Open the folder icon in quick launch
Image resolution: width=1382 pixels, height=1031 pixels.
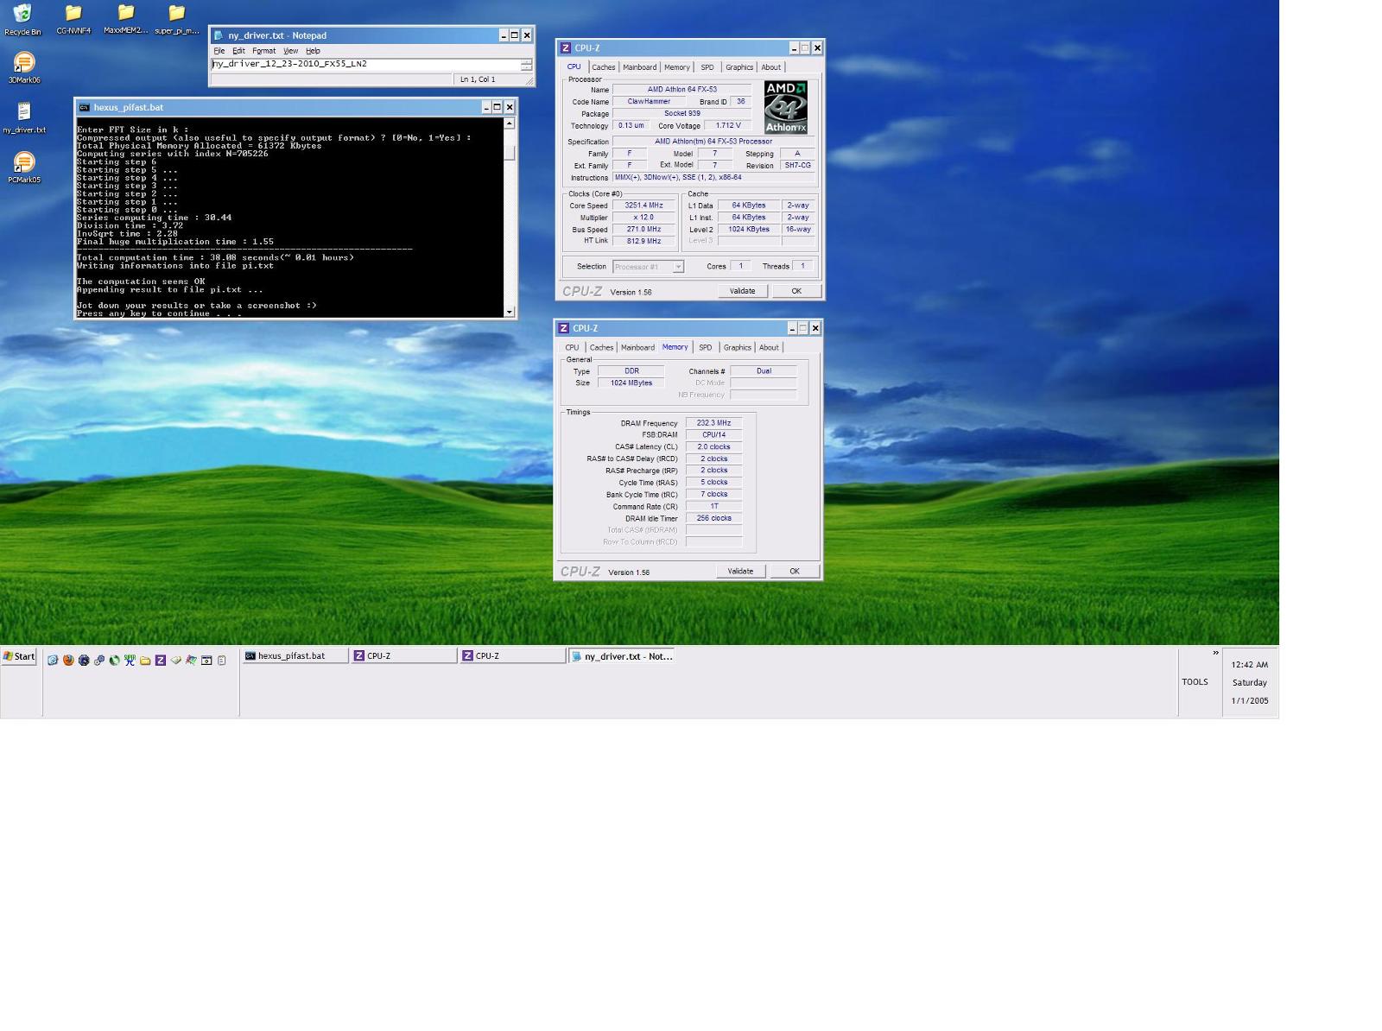pyautogui.click(x=145, y=660)
